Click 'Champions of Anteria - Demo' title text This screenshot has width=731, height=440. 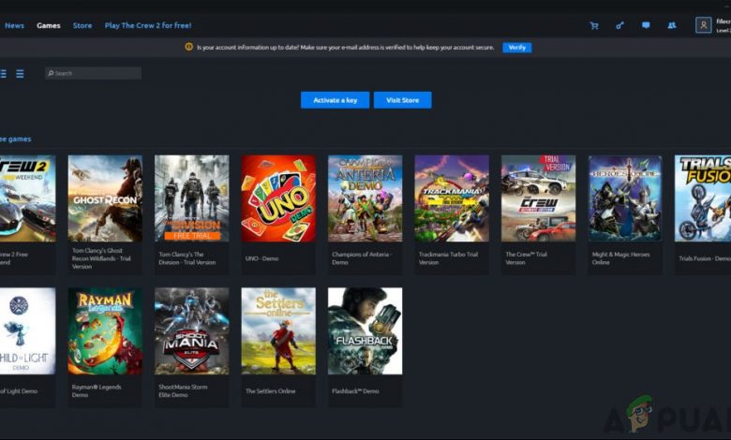362,258
